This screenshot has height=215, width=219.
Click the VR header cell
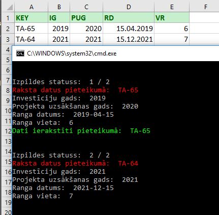coord(172,18)
